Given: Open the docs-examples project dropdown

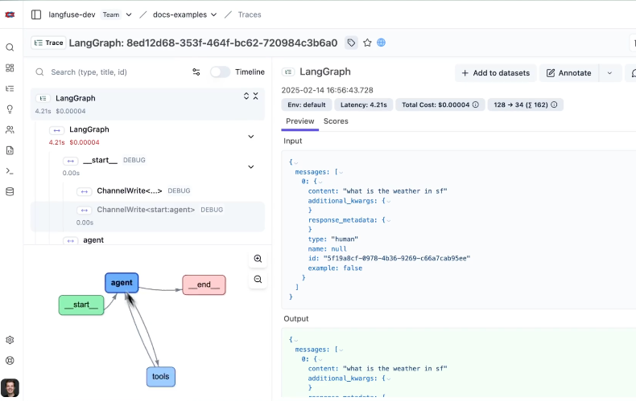Looking at the screenshot, I should [x=185, y=14].
